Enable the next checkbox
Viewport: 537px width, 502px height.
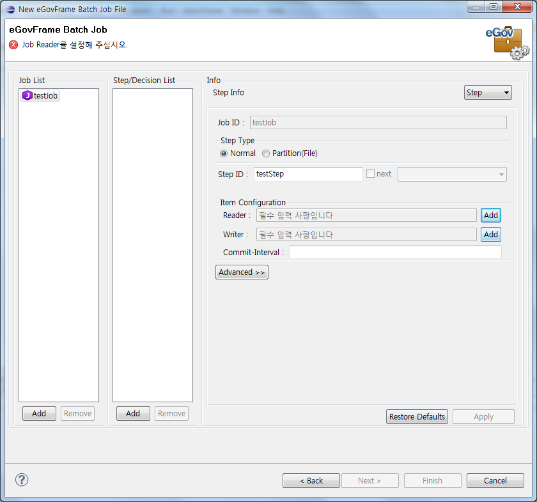370,174
